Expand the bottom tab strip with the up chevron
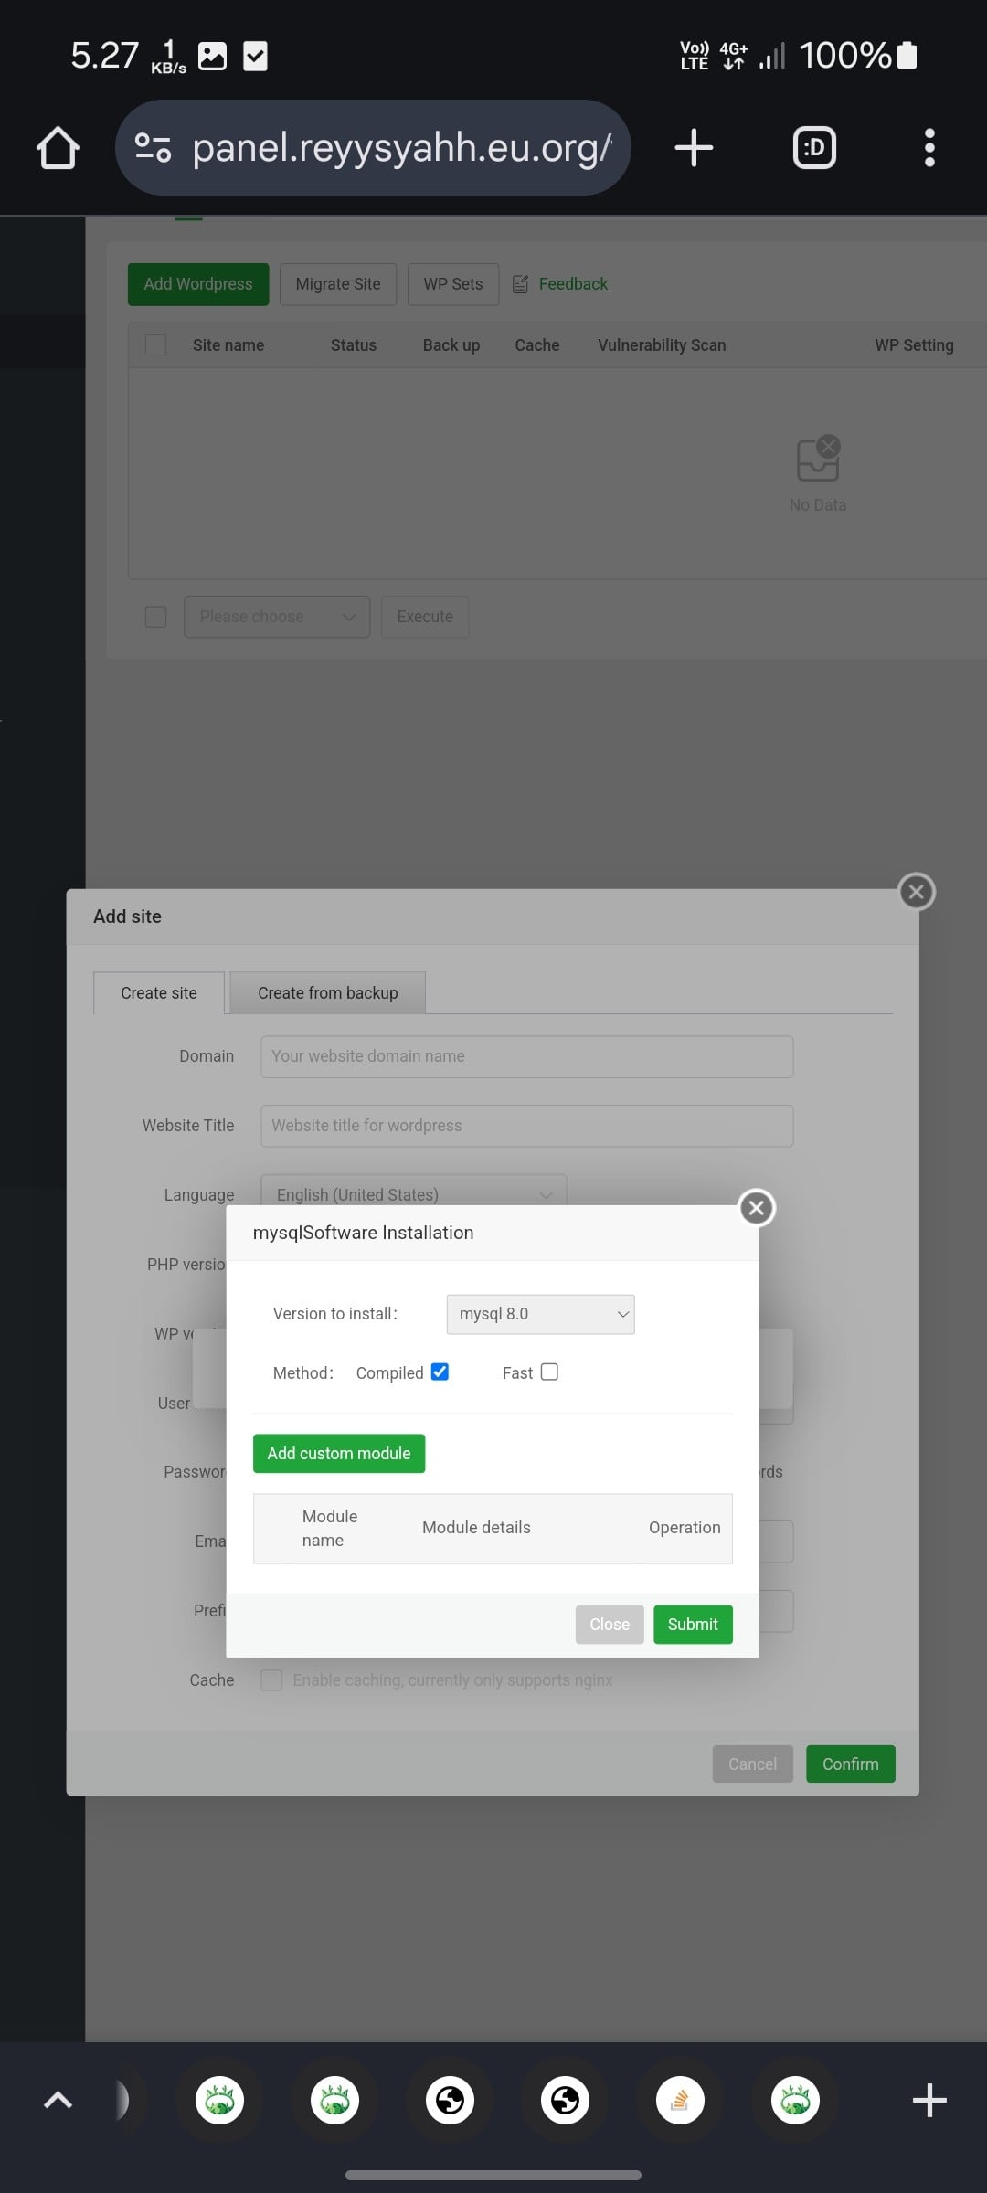Viewport: 987px width, 2193px height. [x=58, y=2100]
